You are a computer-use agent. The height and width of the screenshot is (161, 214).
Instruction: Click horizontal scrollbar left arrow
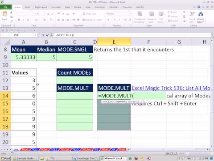(x=129, y=149)
